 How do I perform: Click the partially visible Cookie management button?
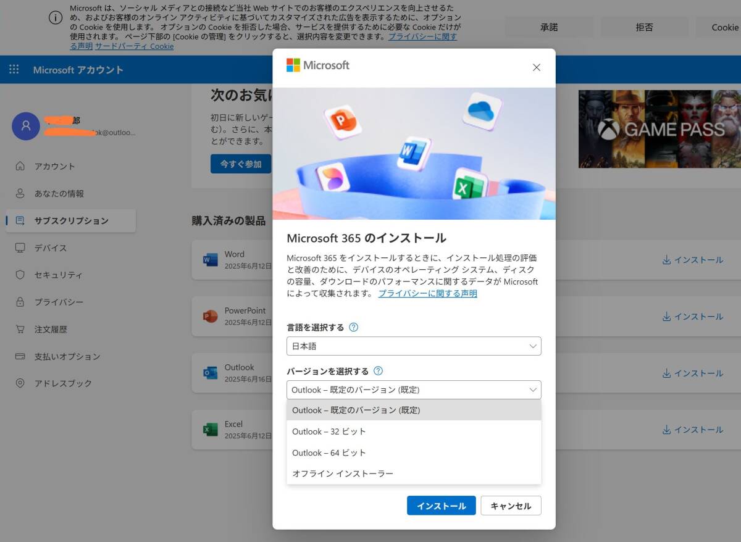(719, 27)
